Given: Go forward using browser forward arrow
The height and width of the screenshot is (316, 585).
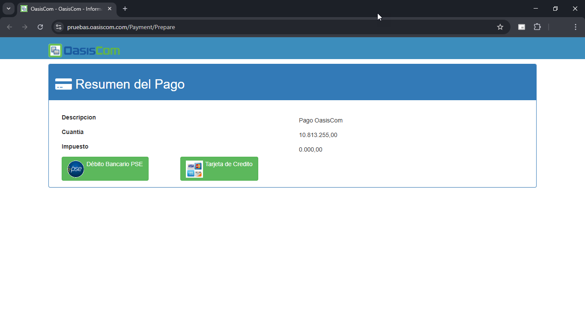Looking at the screenshot, I should (x=25, y=27).
